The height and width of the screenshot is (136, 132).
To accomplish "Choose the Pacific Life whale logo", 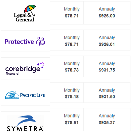I will tap(25, 95).
